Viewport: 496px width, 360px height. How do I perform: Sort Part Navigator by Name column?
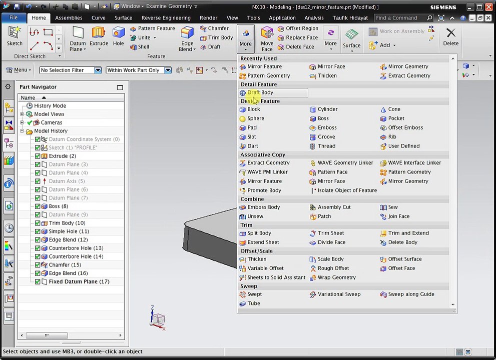click(x=71, y=97)
